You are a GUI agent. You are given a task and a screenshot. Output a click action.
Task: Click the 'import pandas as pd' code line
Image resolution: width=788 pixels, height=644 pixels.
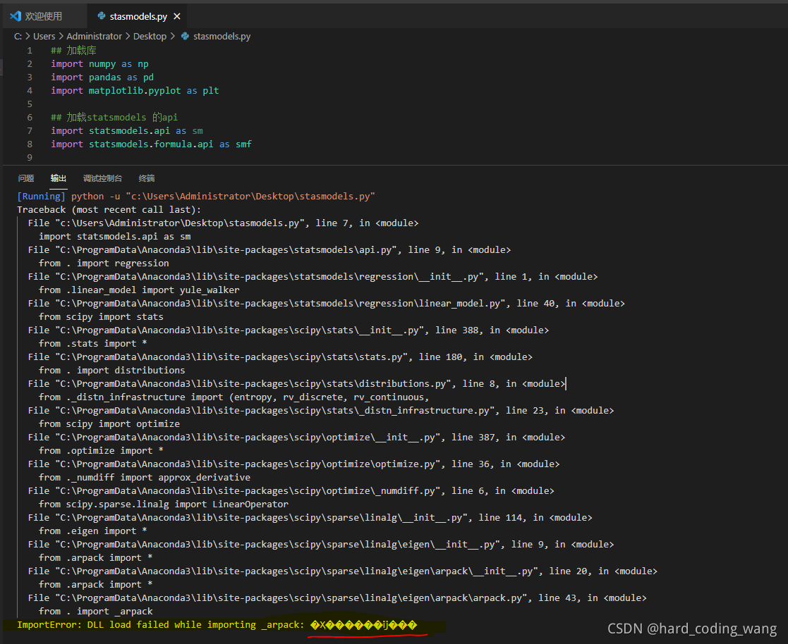(x=102, y=78)
